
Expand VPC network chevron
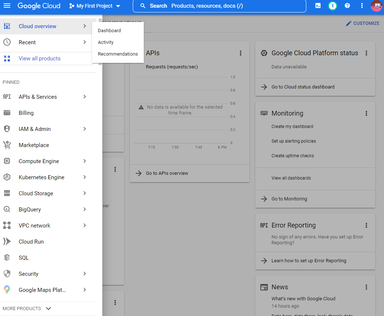85,225
